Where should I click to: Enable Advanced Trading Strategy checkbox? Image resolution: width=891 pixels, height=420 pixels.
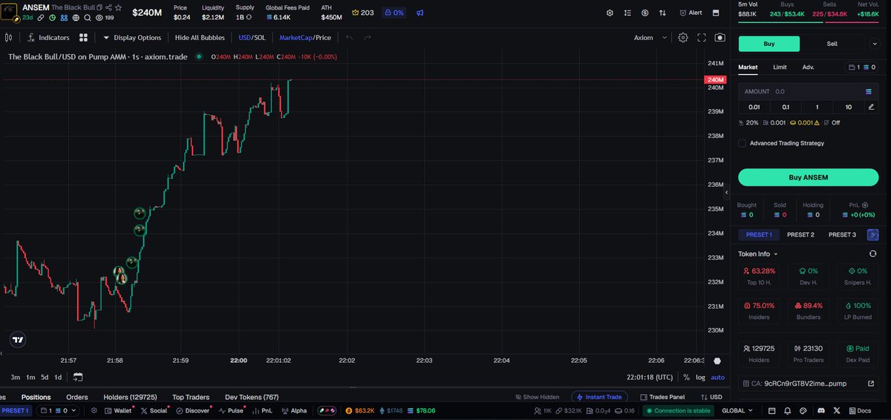(x=742, y=143)
